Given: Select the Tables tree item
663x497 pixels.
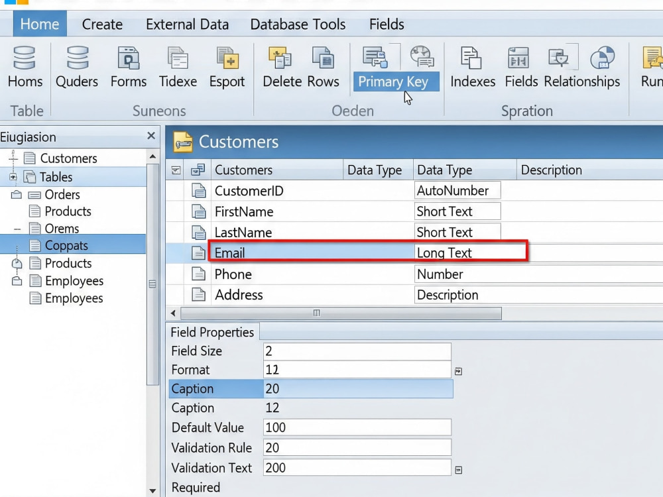Looking at the screenshot, I should [x=56, y=177].
